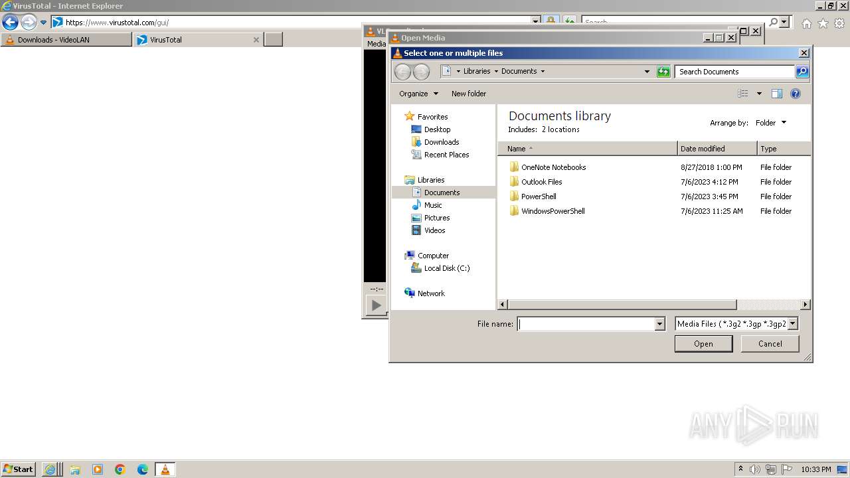Go forward in the file dialog navigation
This screenshot has height=478, width=850.
coord(421,72)
